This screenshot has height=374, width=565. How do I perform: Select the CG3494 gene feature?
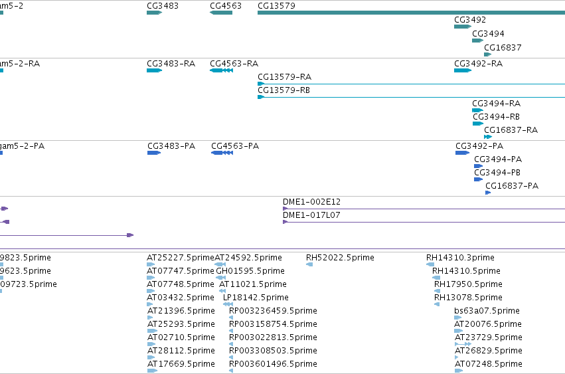(477, 41)
